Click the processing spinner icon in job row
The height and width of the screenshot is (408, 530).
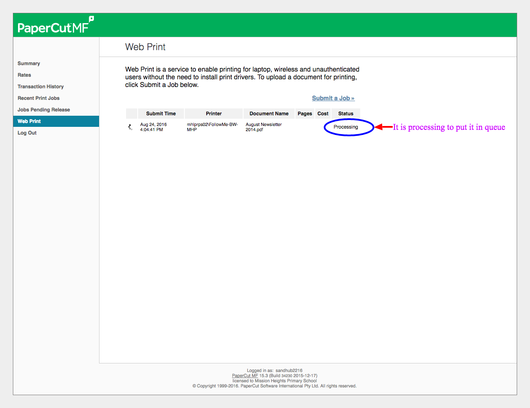coord(130,127)
